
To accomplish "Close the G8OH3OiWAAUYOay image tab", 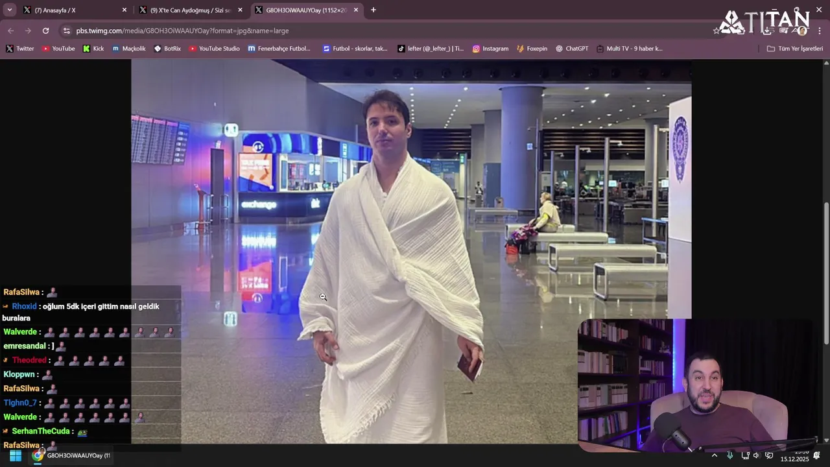I will (x=355, y=10).
